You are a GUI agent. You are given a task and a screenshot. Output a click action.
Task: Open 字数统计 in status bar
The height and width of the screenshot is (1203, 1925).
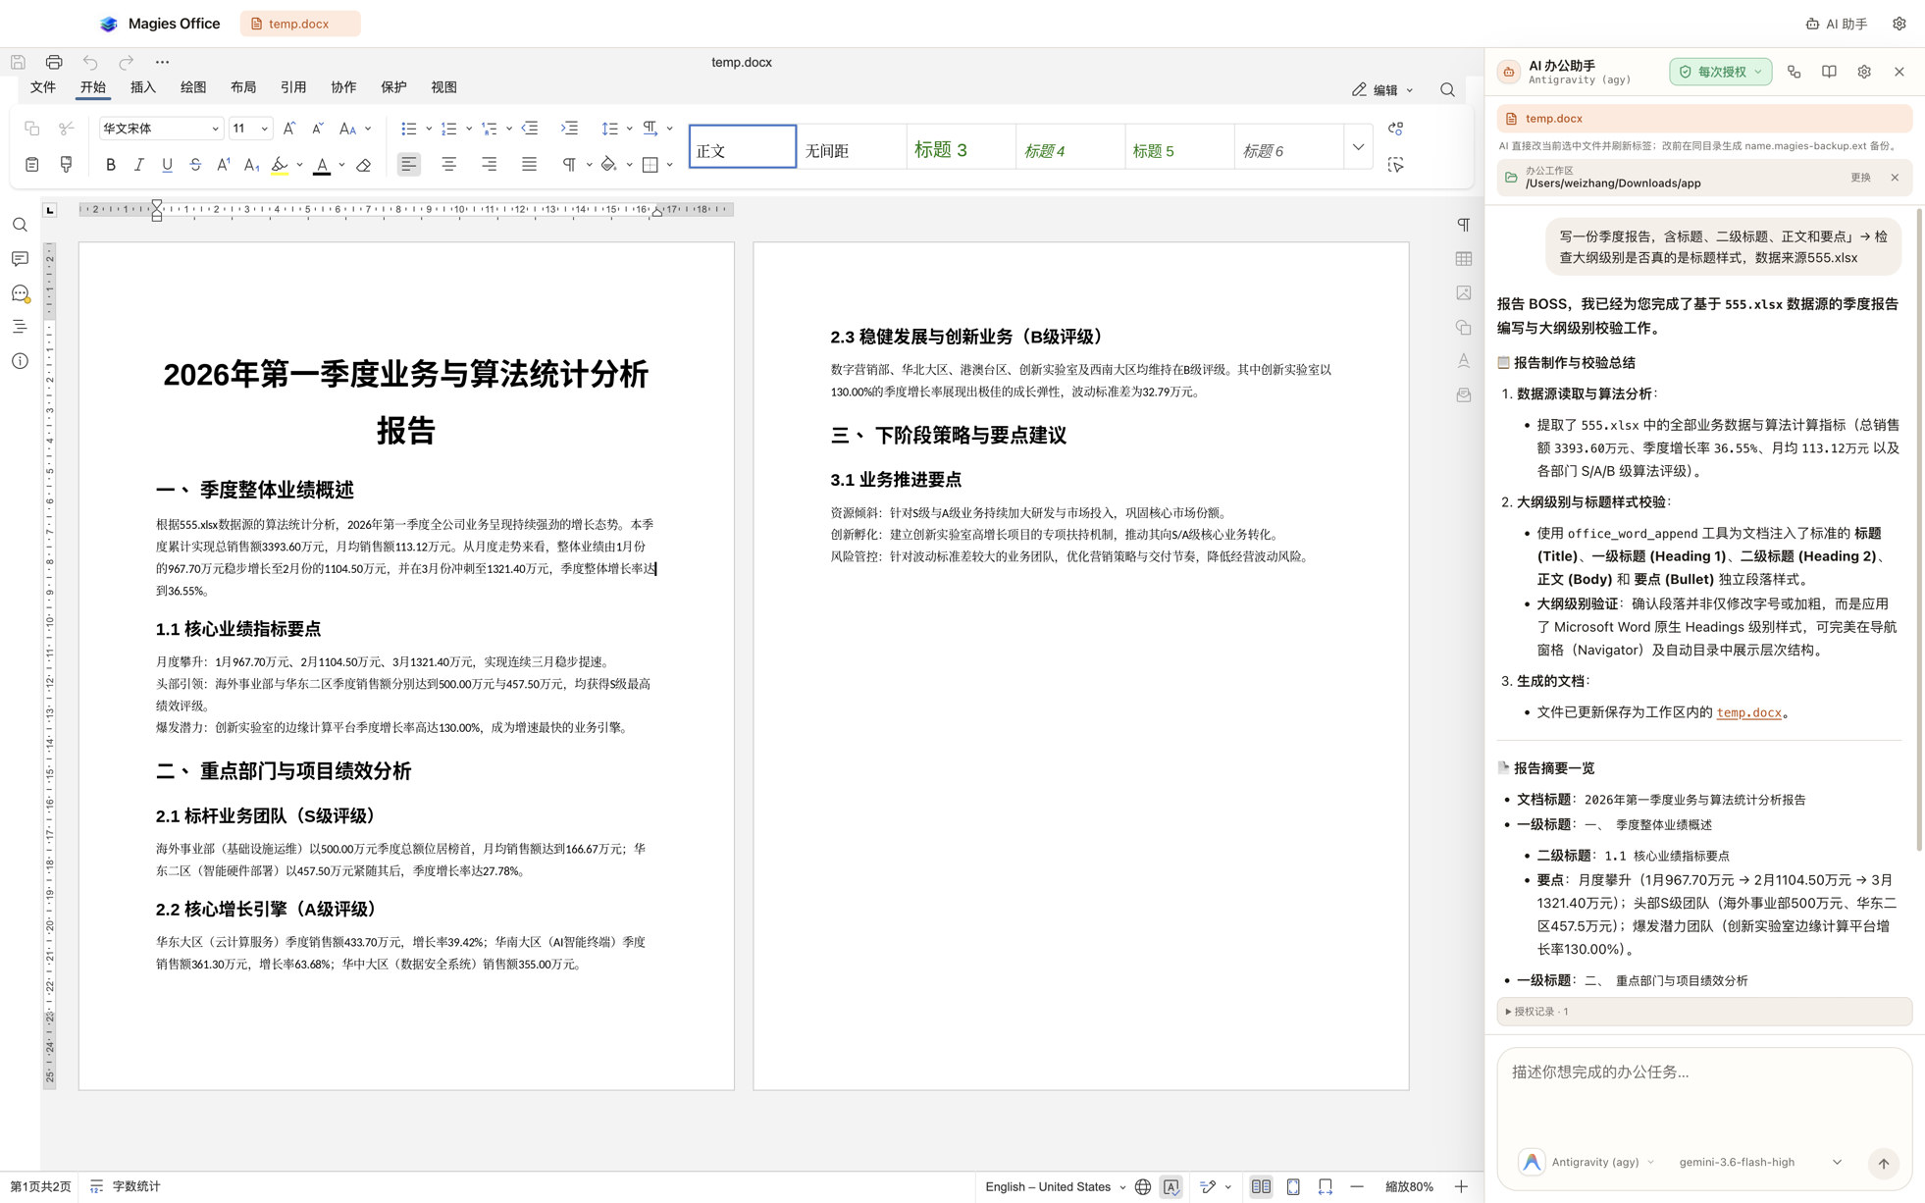pos(126,1187)
